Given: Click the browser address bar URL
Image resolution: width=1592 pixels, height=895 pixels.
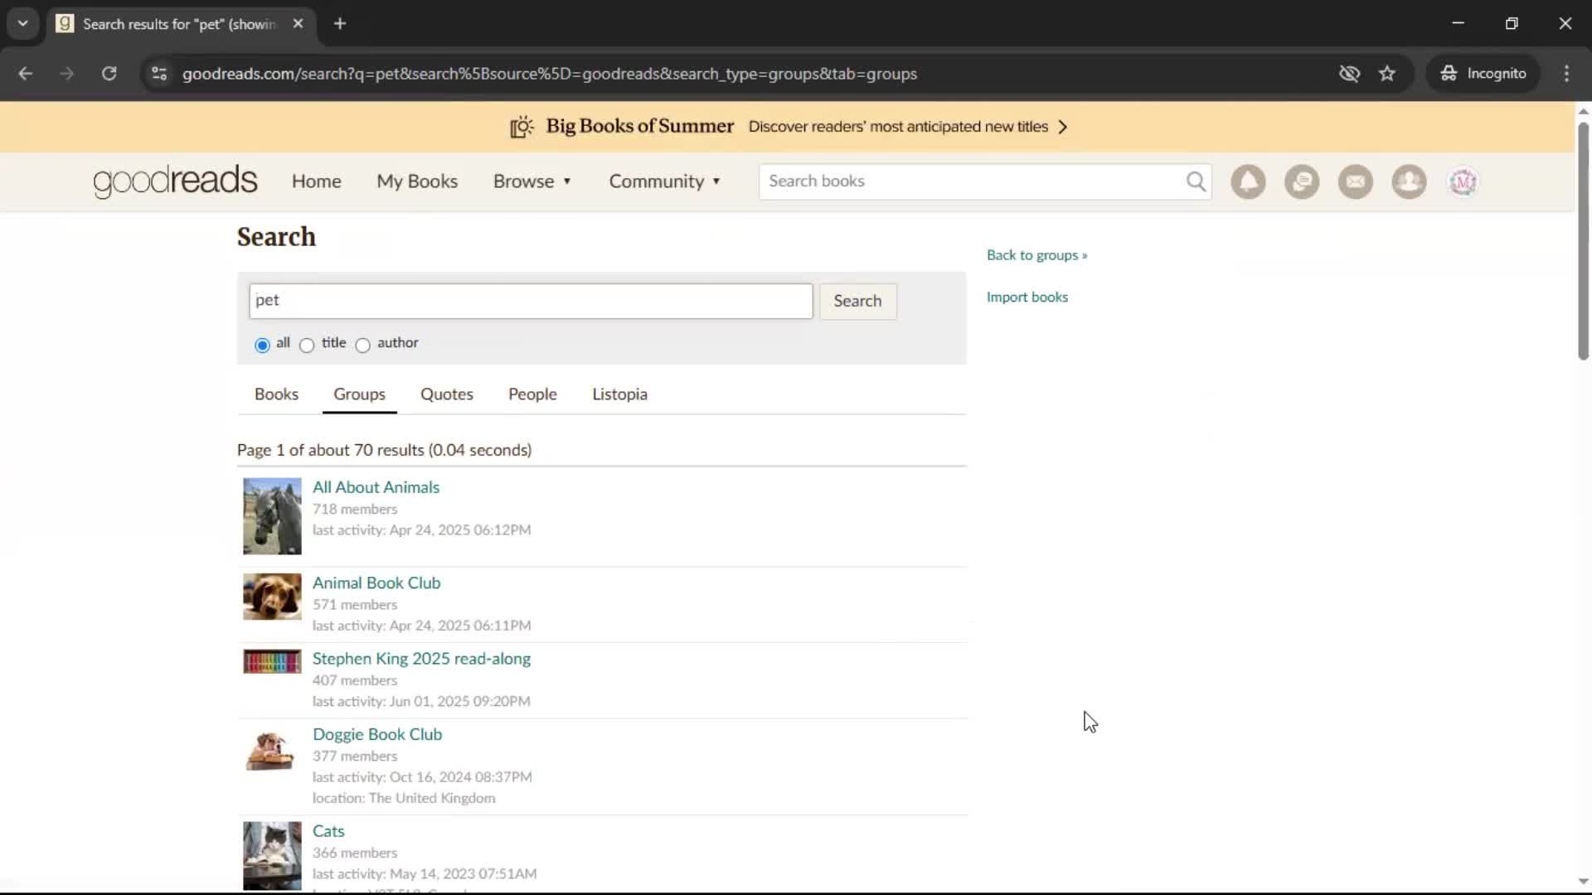Looking at the screenshot, I should (549, 74).
